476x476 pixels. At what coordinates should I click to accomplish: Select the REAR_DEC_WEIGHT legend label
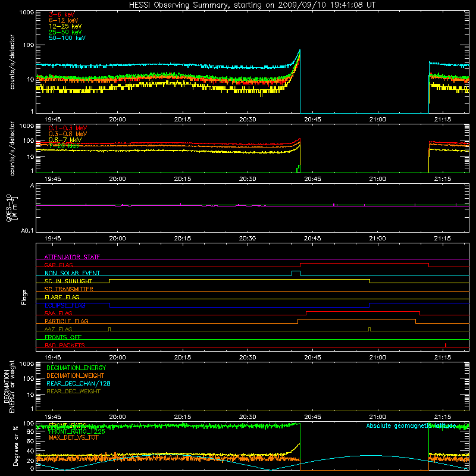[73, 392]
